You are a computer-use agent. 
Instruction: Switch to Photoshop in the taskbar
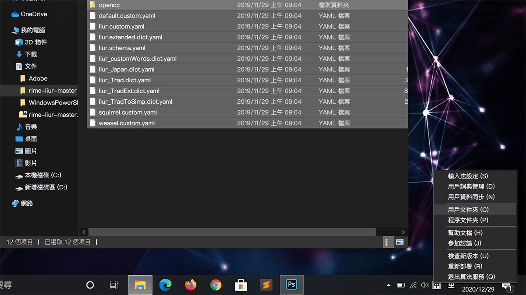point(291,285)
